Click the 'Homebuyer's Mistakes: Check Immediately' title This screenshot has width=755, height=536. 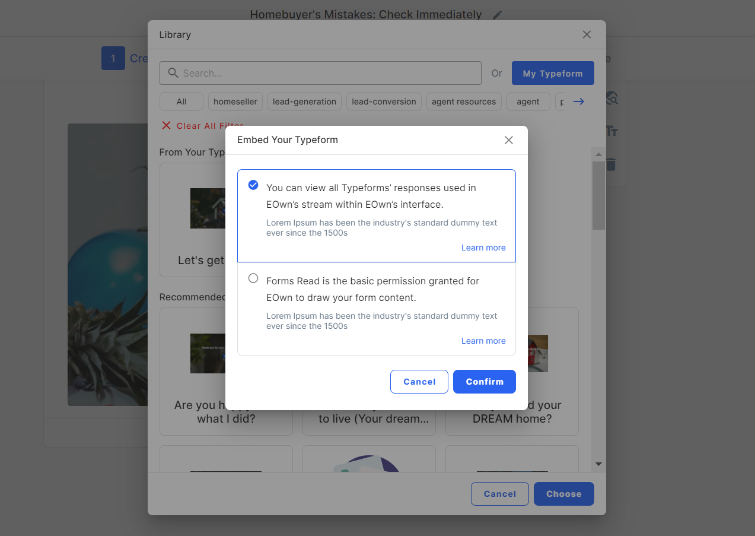click(366, 14)
